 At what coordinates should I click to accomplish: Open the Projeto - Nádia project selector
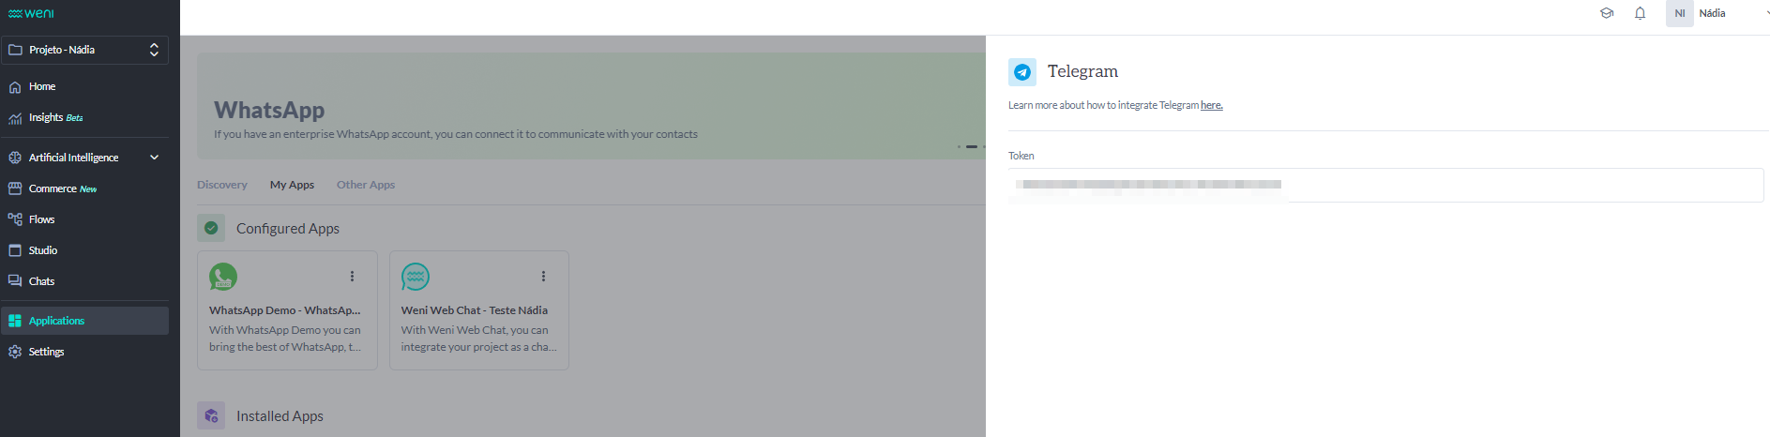point(84,50)
